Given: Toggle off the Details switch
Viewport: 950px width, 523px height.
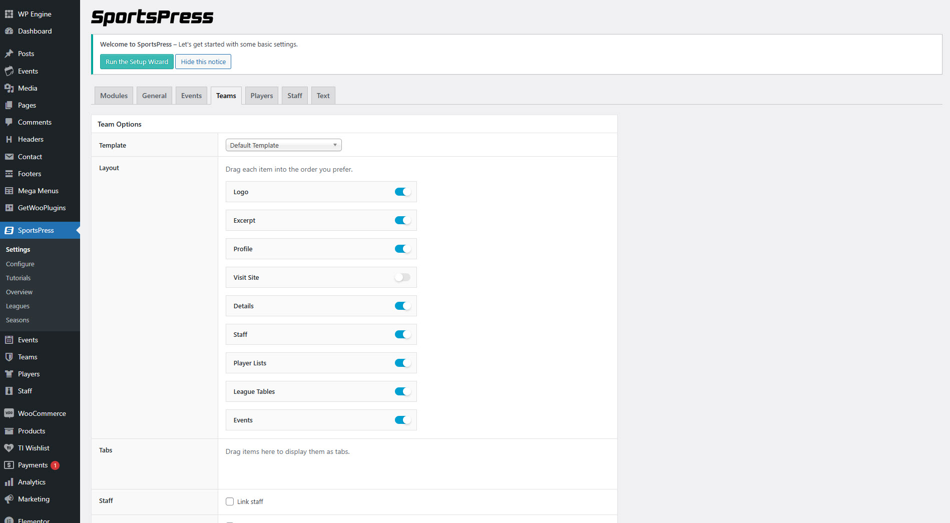Looking at the screenshot, I should pyautogui.click(x=402, y=306).
